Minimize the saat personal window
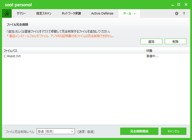This screenshot has width=192, height=140. pos(173,5)
